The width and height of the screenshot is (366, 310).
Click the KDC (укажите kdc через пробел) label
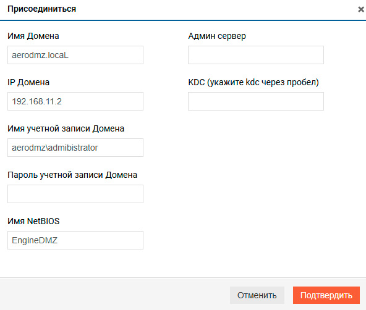coord(253,82)
